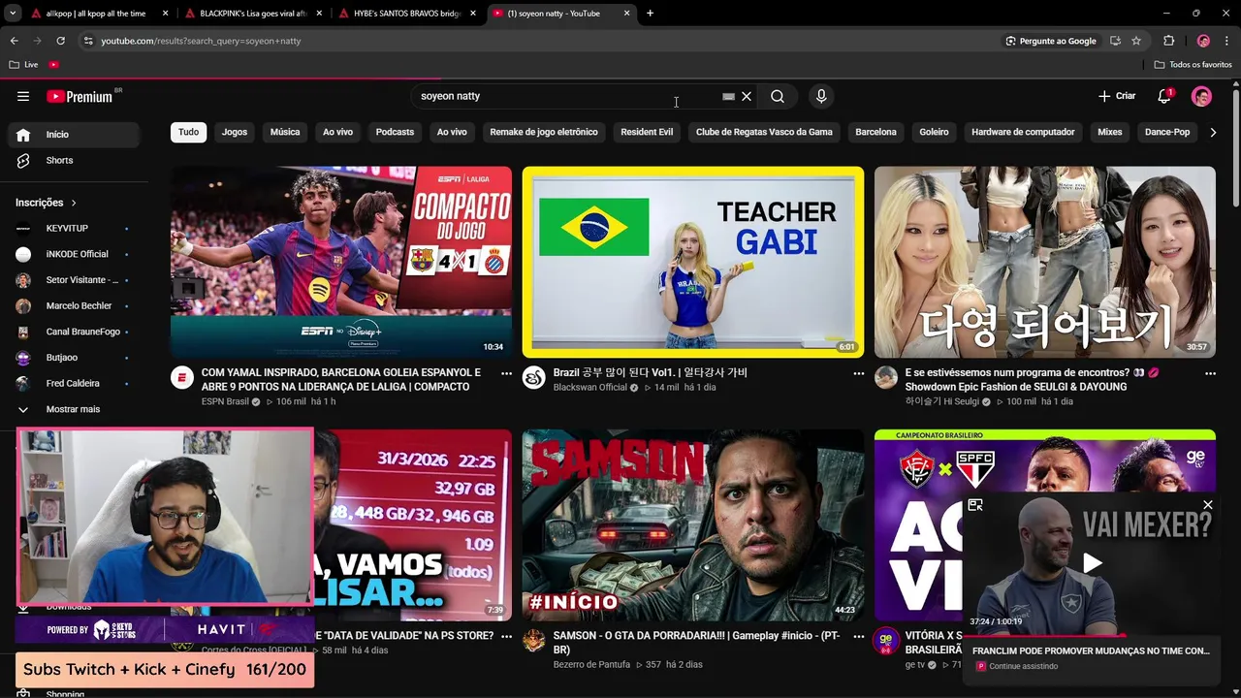The image size is (1241, 698).
Task: Open the YouTube hamburger guide menu
Action: click(23, 96)
